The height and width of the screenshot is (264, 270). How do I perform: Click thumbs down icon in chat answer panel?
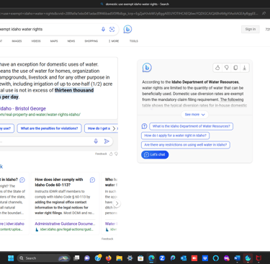226,68
